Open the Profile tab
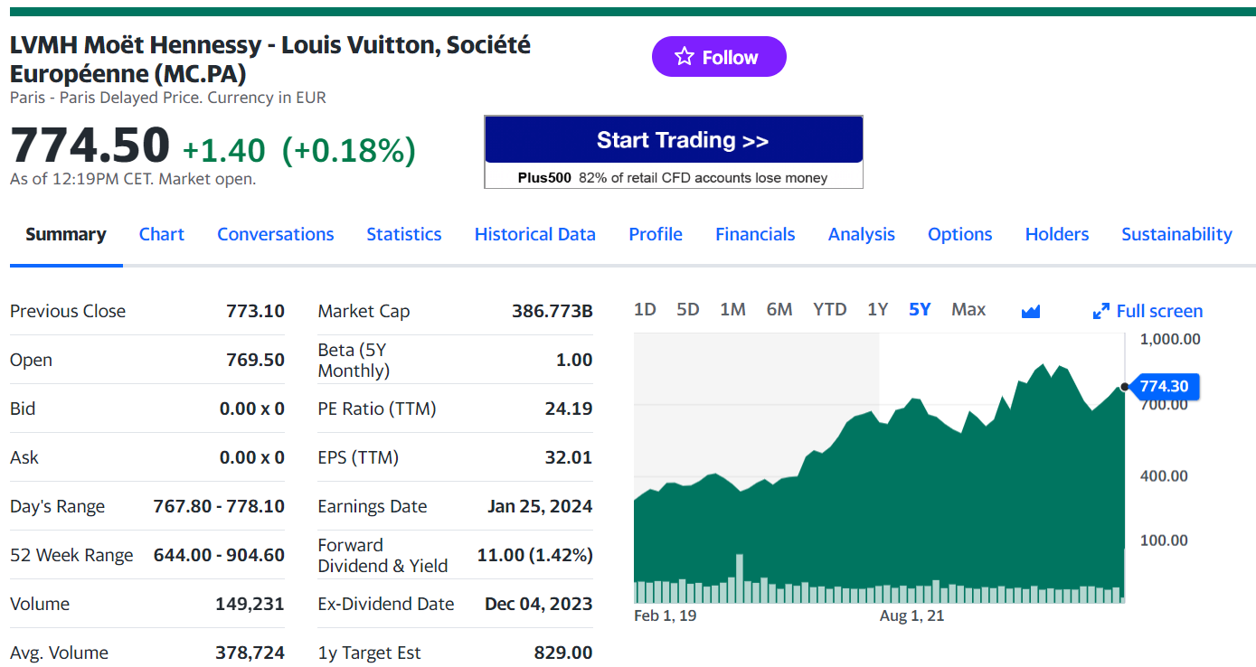1256x667 pixels. 656,234
